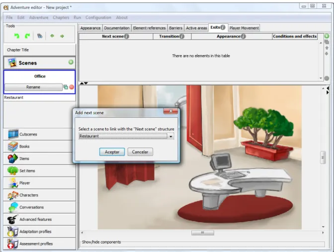Click Transition column info icon
This screenshot has width=334, height=252.
182,36
